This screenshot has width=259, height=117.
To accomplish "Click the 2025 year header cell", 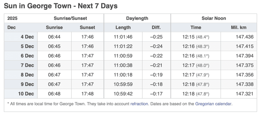I will point(13,18).
